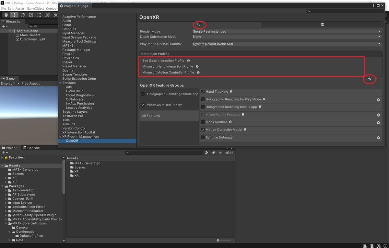Click the Project folder tree vertical scrollbar

tap(64, 176)
